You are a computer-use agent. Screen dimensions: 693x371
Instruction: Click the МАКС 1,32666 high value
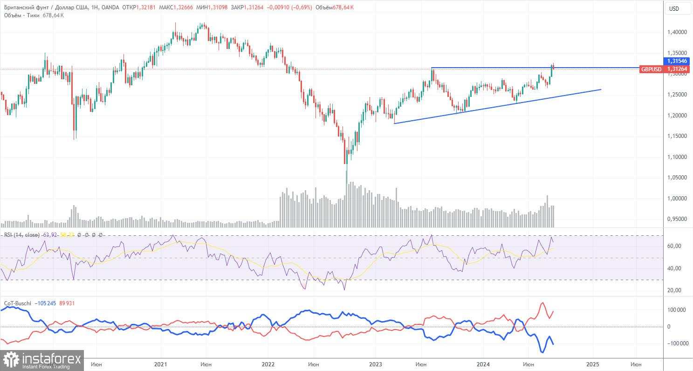pyautogui.click(x=176, y=7)
